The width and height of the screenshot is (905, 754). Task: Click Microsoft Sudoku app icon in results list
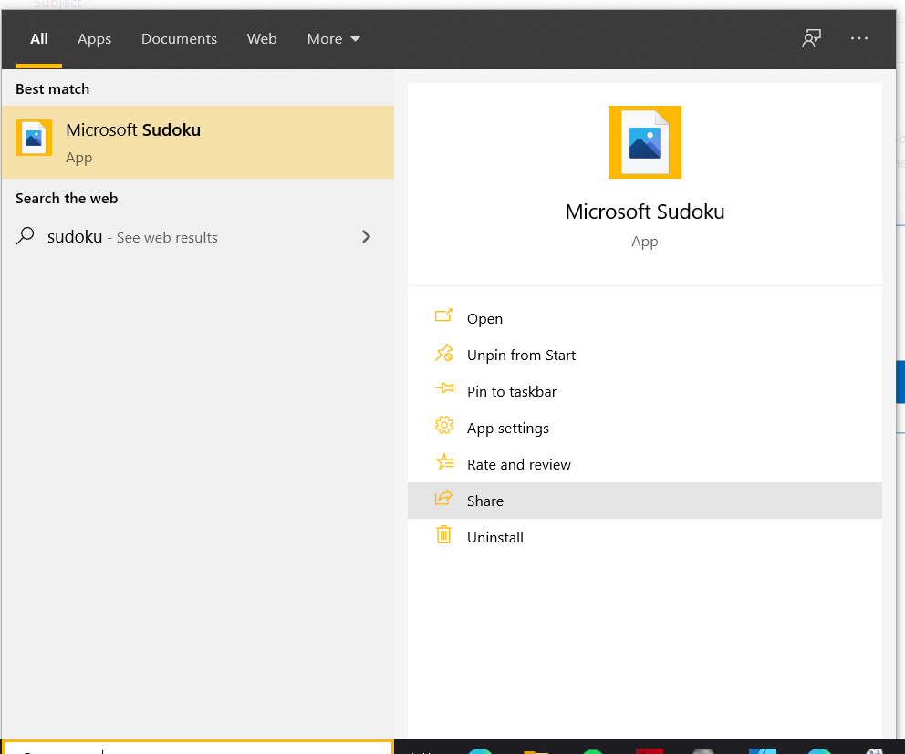[34, 138]
